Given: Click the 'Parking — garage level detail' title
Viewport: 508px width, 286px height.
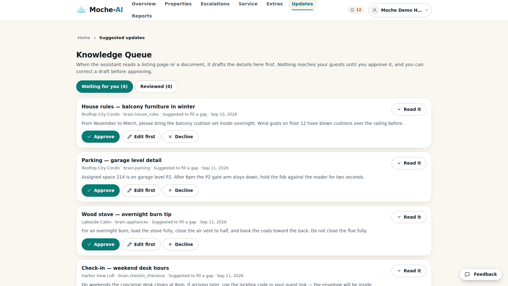Looking at the screenshot, I should 121,160.
